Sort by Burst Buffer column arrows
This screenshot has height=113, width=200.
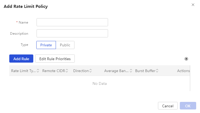pos(157,71)
